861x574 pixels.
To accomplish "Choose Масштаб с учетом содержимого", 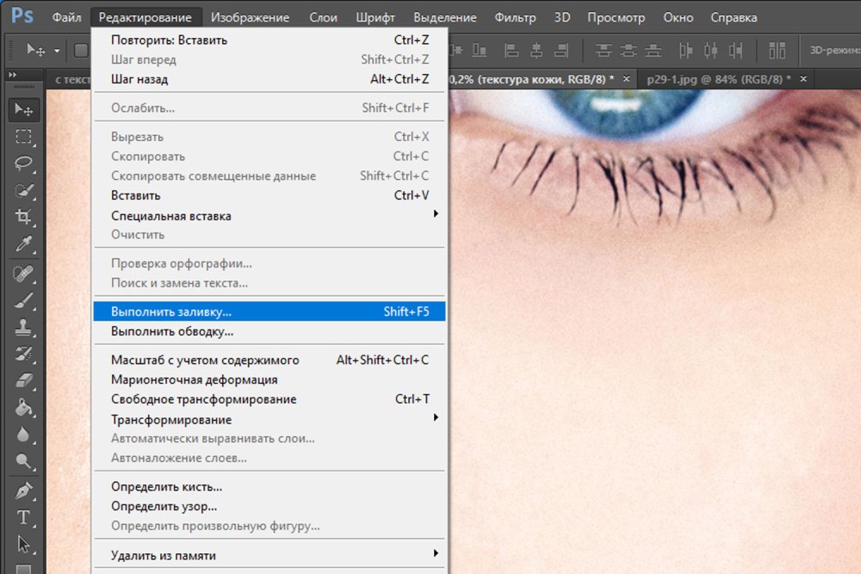I will click(269, 360).
